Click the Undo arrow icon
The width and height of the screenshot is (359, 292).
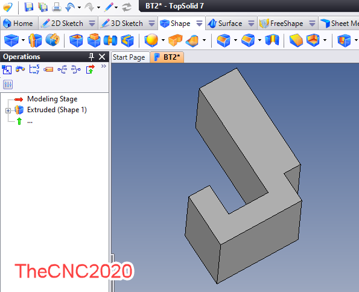pos(70,7)
